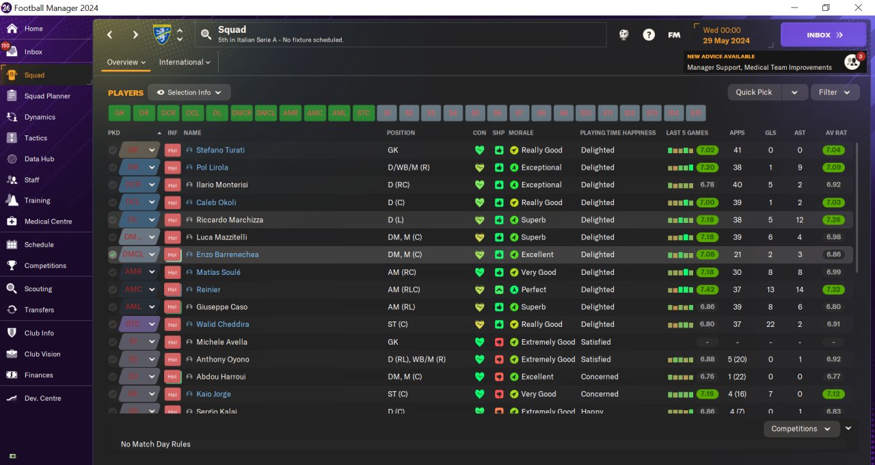Click Hol status badge for Pol Lirola

pos(172,168)
